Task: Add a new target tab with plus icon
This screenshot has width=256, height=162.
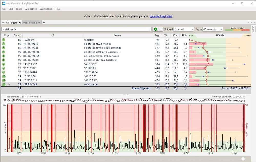Action: (x=44, y=22)
